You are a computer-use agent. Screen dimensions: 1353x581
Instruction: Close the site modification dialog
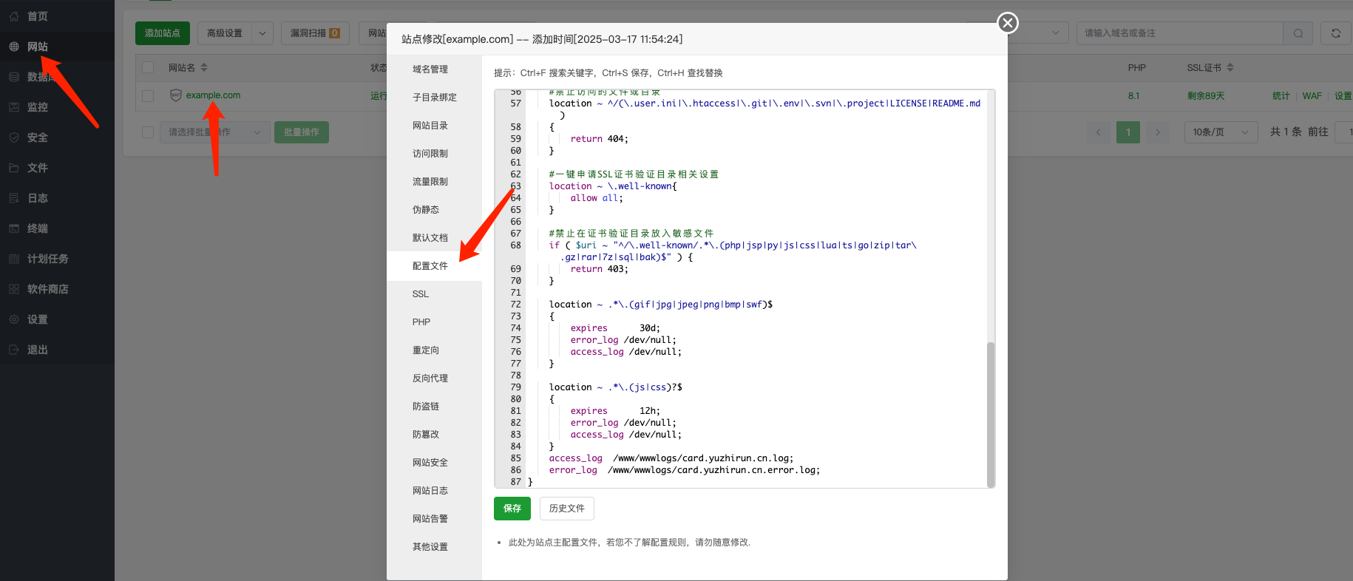coord(1007,23)
